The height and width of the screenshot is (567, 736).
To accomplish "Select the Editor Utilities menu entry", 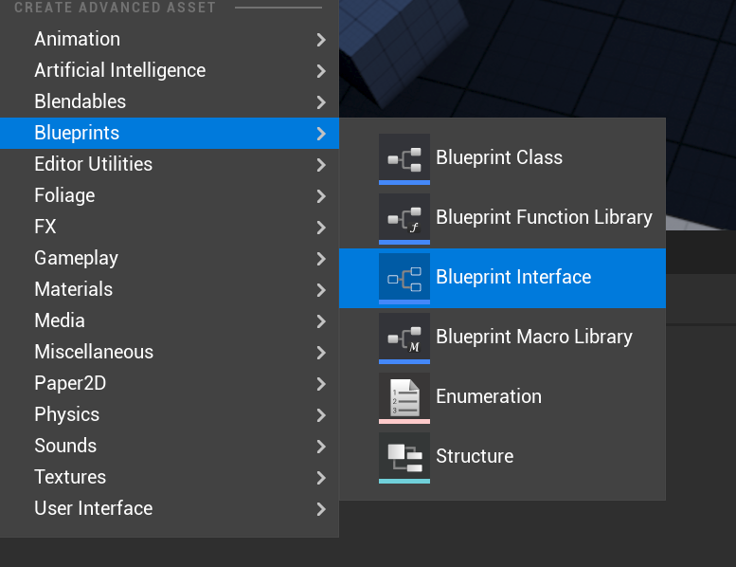I will (93, 164).
